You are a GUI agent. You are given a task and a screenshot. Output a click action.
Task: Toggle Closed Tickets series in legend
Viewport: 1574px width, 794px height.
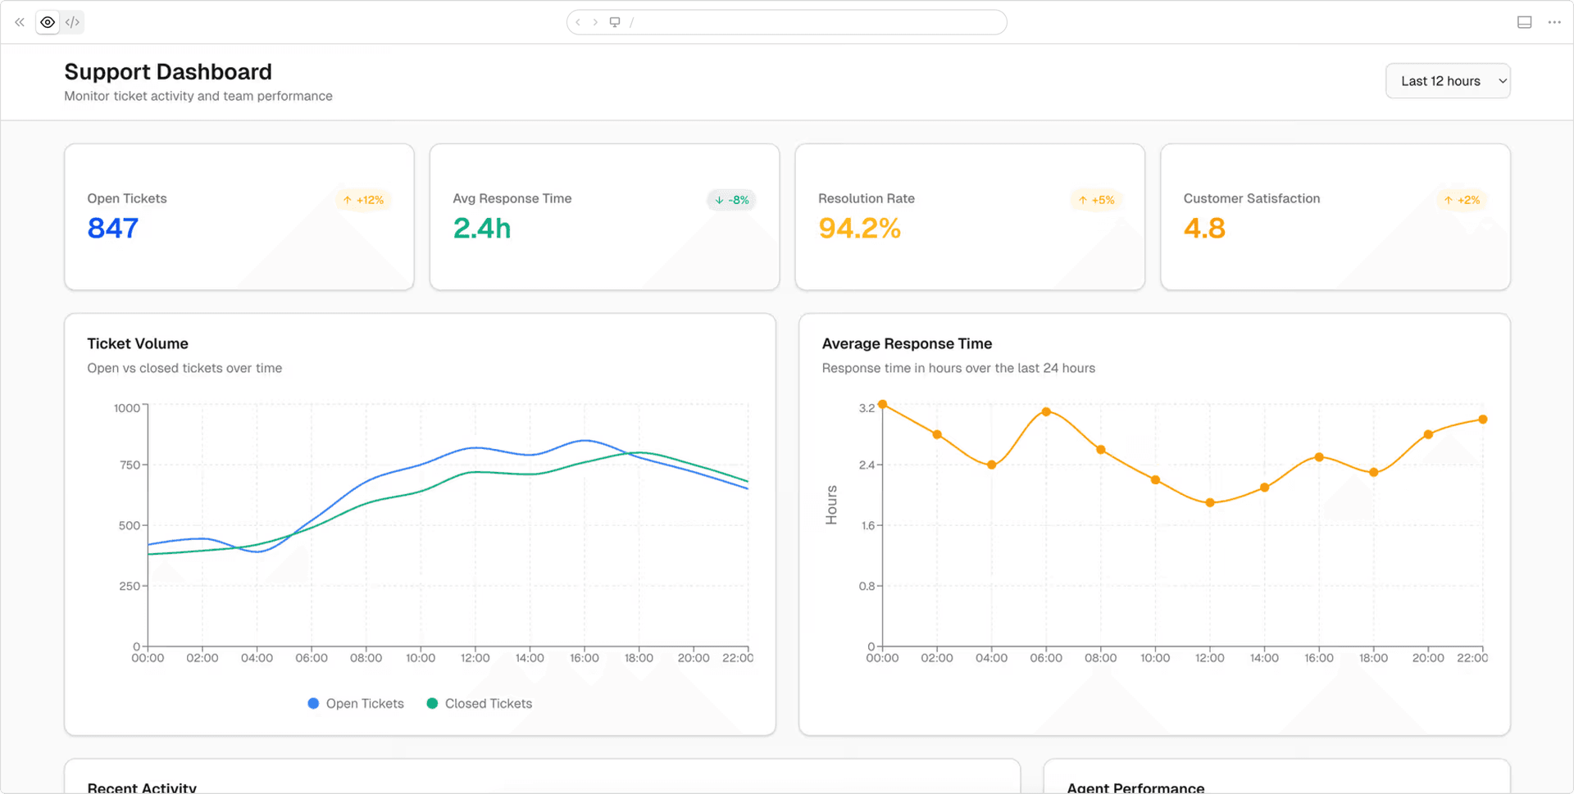point(480,704)
